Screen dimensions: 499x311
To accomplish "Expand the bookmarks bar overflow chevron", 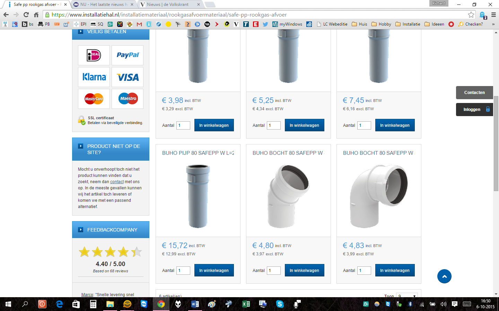I will click(x=493, y=24).
